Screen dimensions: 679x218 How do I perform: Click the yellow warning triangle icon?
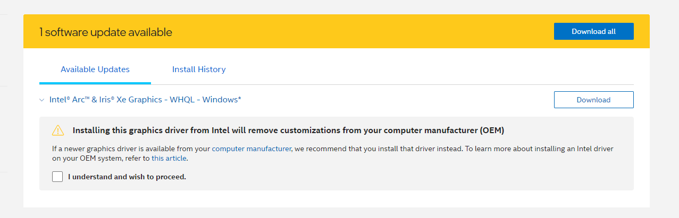pos(57,130)
